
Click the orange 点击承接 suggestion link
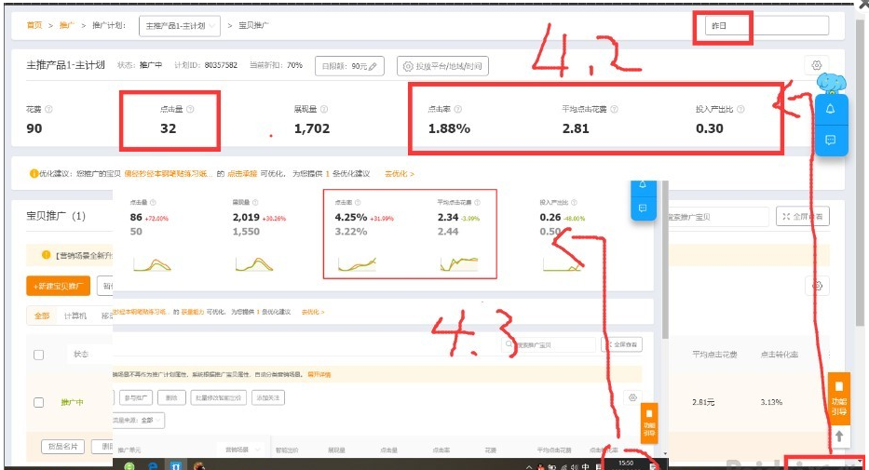(242, 174)
